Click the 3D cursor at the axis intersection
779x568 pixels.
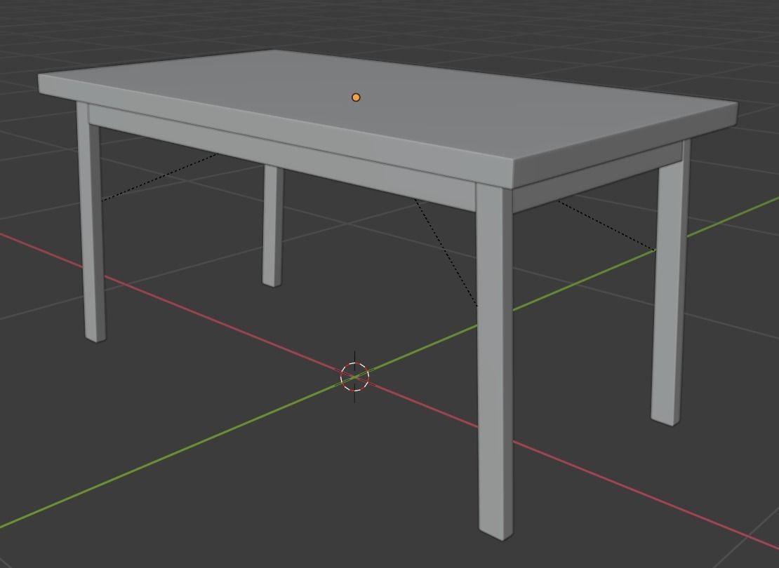(x=354, y=377)
